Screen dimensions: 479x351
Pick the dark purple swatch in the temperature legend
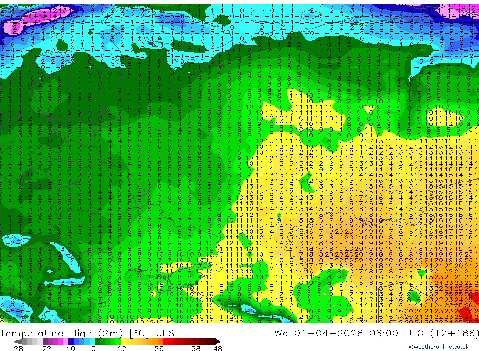(x=45, y=341)
